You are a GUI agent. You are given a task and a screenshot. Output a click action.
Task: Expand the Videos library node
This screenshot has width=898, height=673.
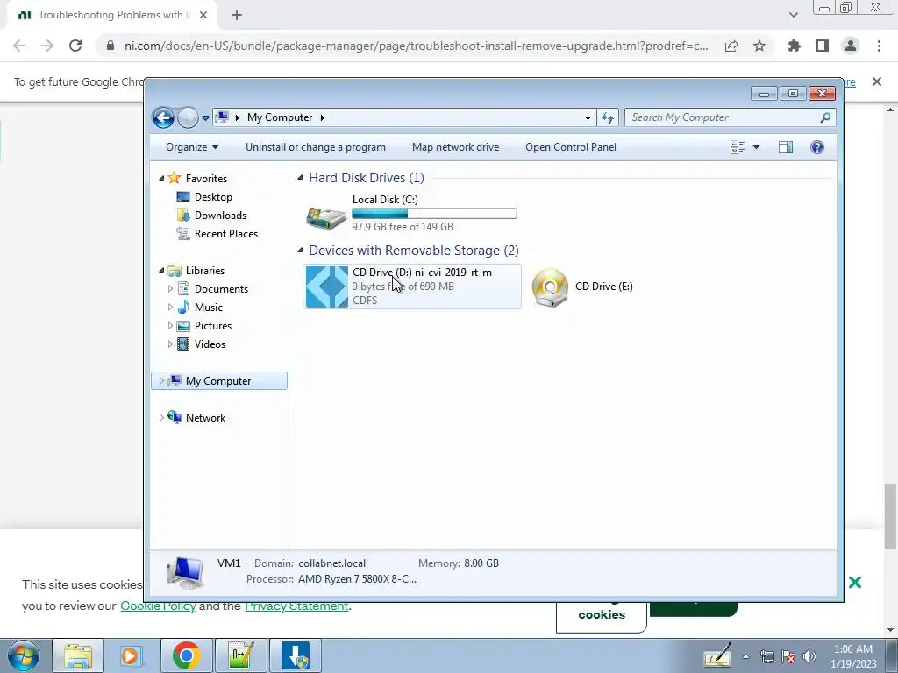coord(170,344)
